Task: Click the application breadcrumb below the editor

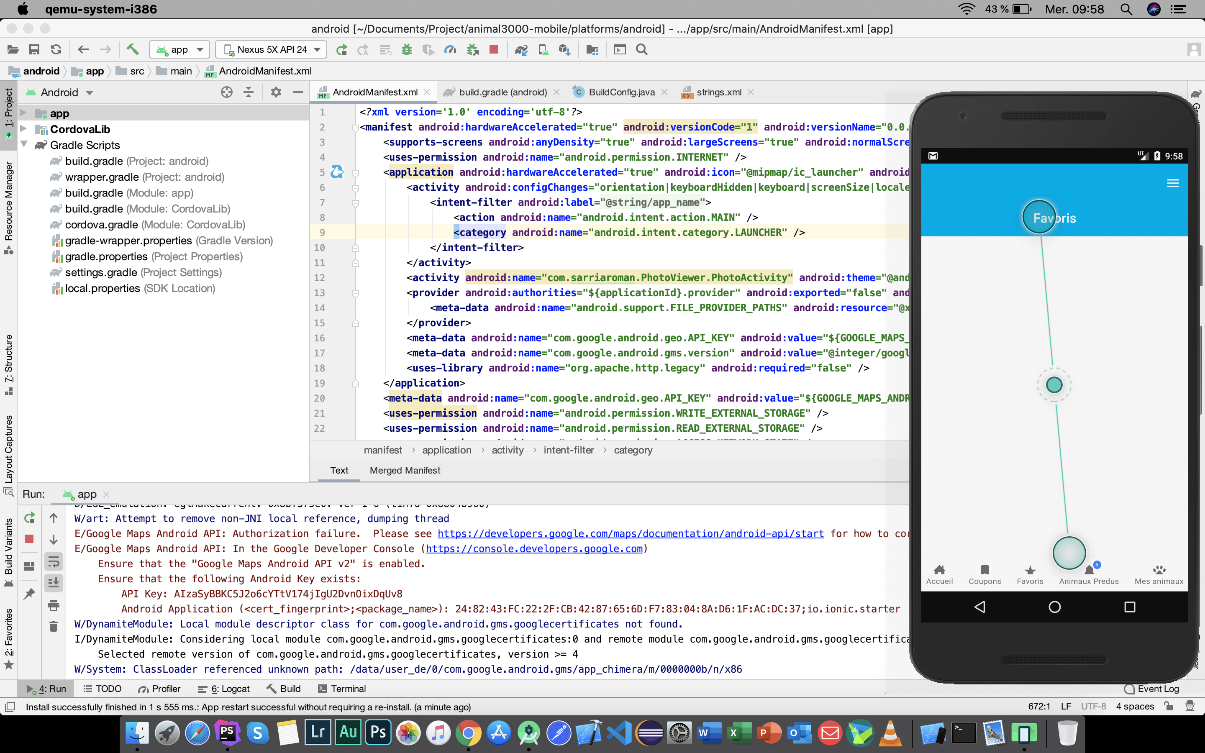Action: click(x=446, y=450)
